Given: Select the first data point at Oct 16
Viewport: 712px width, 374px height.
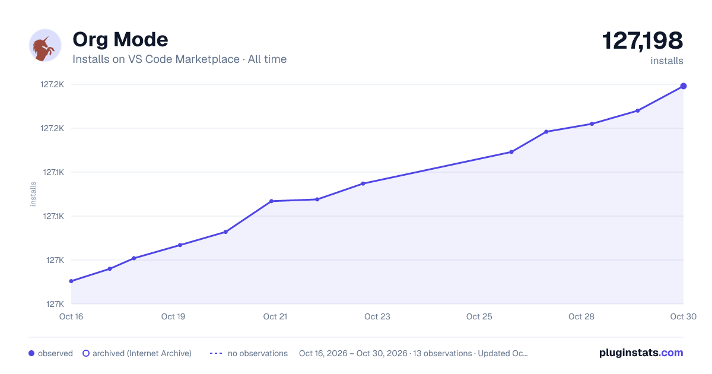Looking at the screenshot, I should [71, 281].
